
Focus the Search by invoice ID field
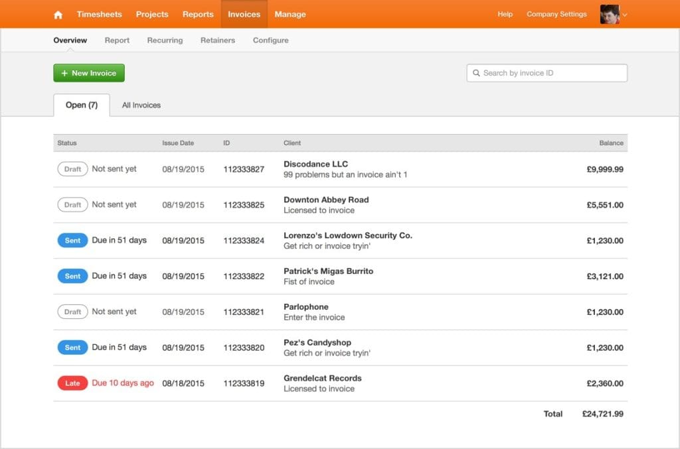click(x=551, y=73)
